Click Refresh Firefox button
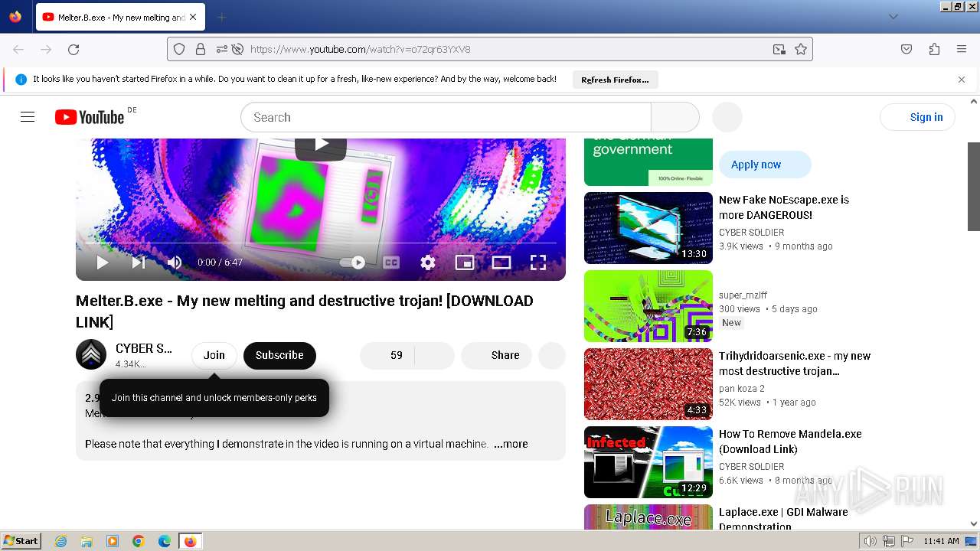This screenshot has width=980, height=551. (x=615, y=80)
